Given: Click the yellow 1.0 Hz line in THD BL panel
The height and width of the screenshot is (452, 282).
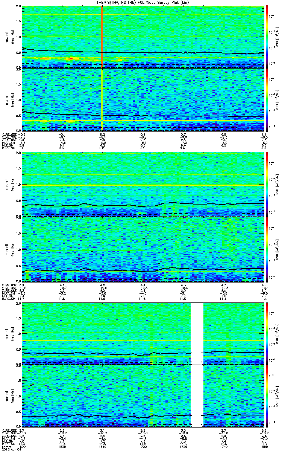Looking at the screenshot, I should tap(143, 185).
